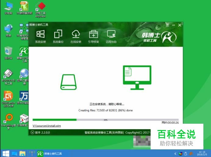Click 韩博士装机工具 taskbar button
The image size is (211, 157).
point(49,154)
